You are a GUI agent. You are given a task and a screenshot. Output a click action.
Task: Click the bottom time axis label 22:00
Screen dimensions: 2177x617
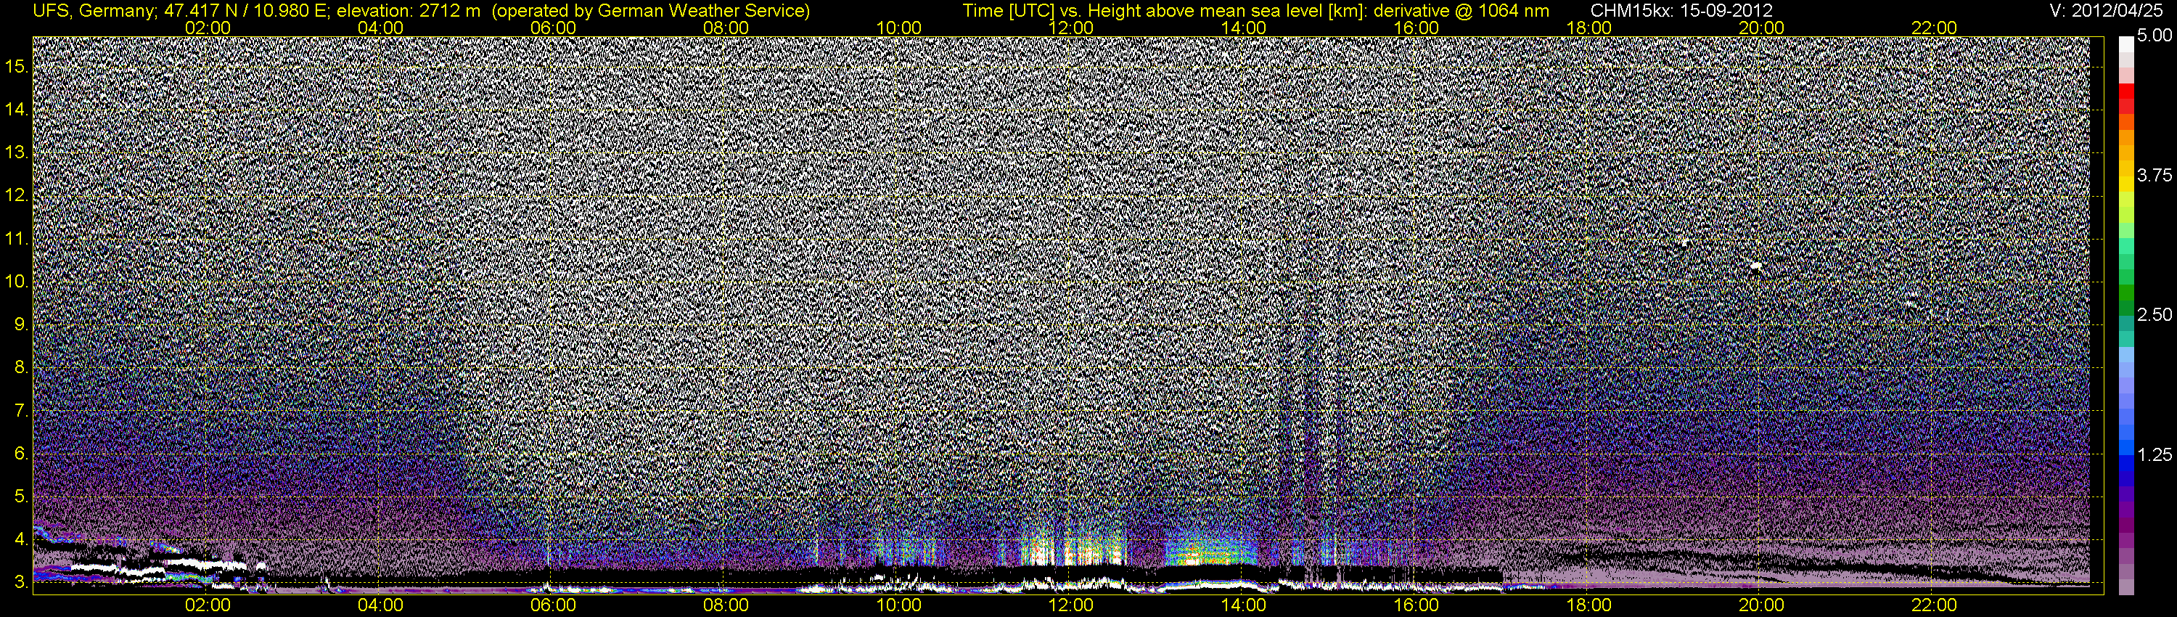pos(1934,605)
